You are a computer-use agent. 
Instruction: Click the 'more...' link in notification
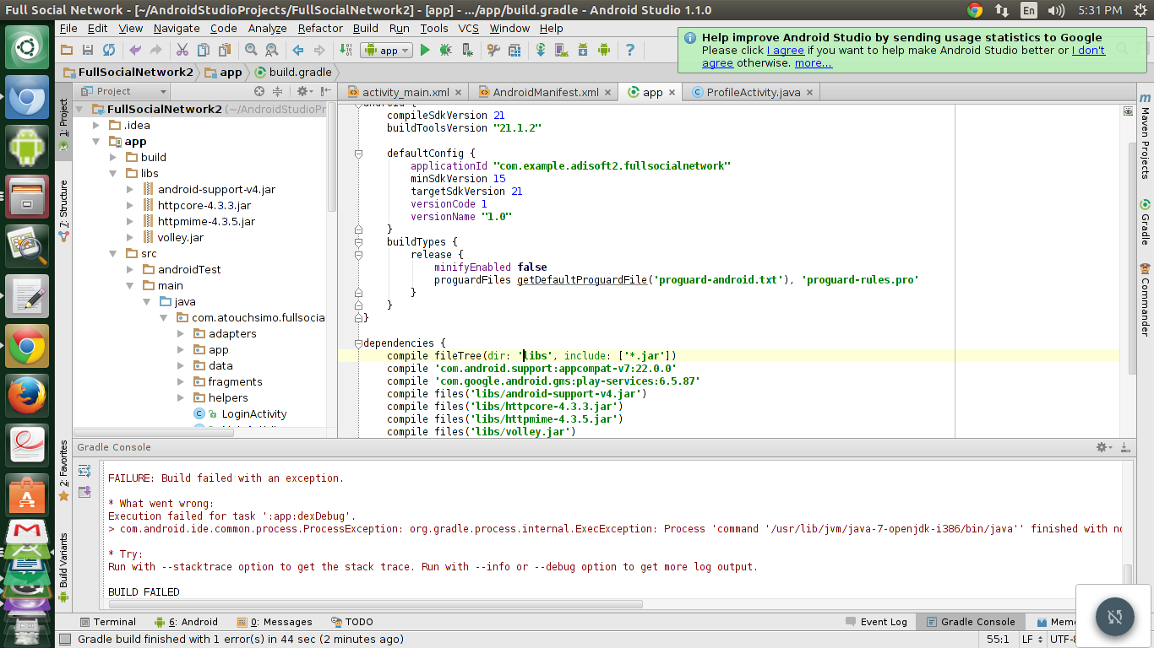(814, 62)
